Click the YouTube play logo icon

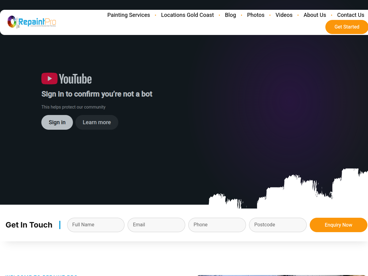pyautogui.click(x=49, y=79)
